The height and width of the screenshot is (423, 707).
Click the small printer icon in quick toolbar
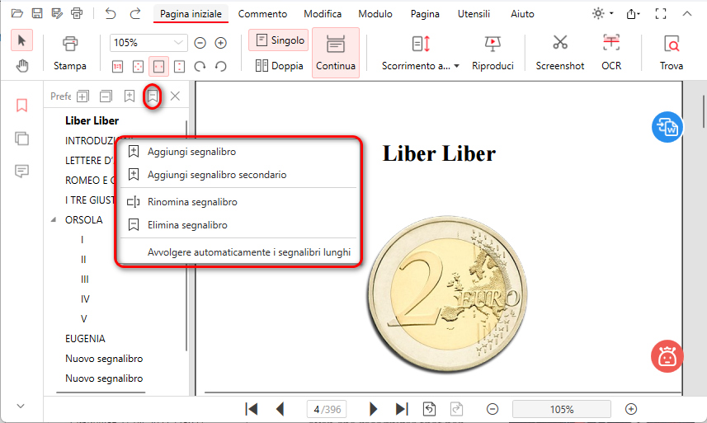[x=77, y=13]
